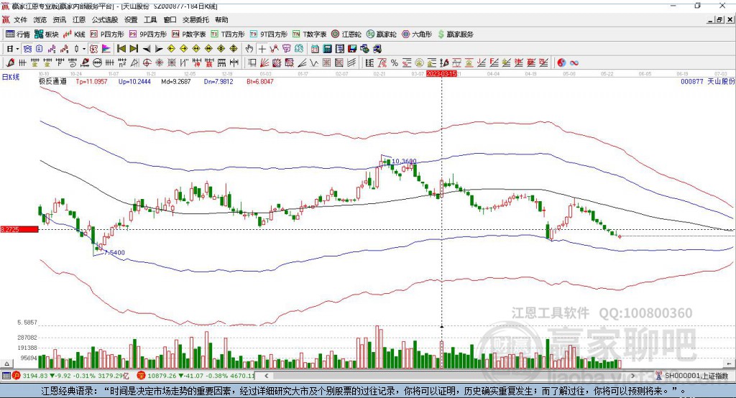Click the horizontal scrollbar right arrow
The width and height of the screenshot is (736, 398).
coord(633,376)
